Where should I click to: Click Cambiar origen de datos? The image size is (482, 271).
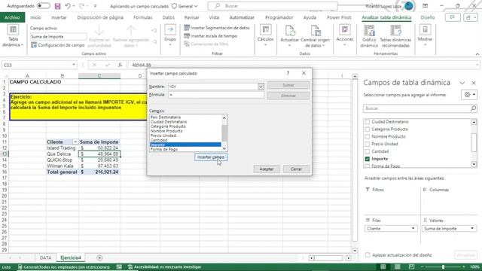coord(315,36)
